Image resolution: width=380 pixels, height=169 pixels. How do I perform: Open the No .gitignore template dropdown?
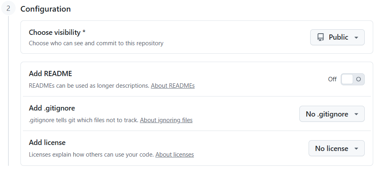tap(332, 114)
